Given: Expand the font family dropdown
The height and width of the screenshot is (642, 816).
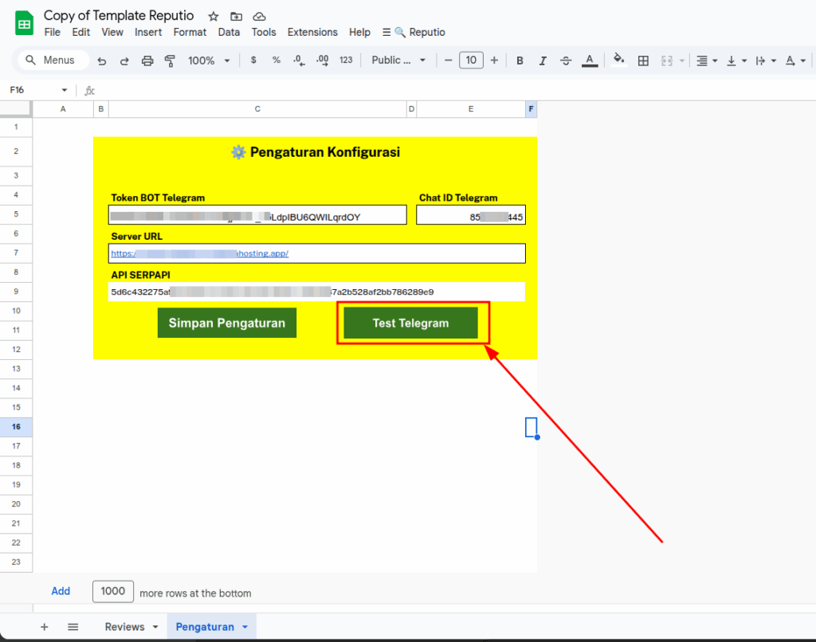Looking at the screenshot, I should pyautogui.click(x=398, y=61).
